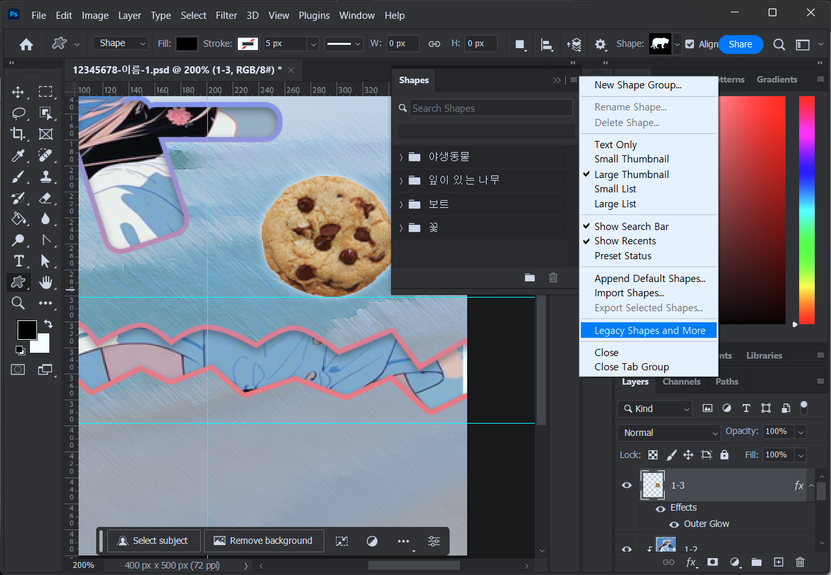Select the Zoom tool
831x575 pixels.
pos(18,303)
